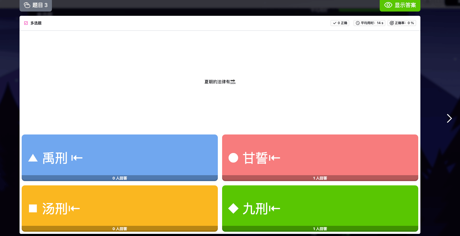460x236 pixels.
Task: Click the triangle icon beside 禹刑
Action: pos(33,158)
